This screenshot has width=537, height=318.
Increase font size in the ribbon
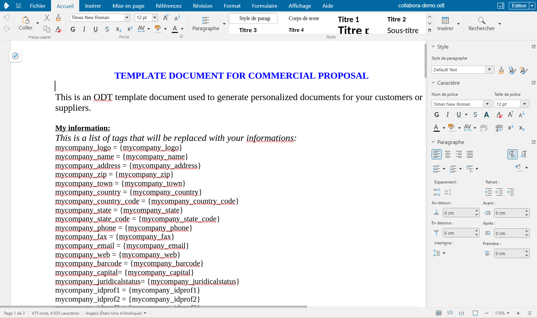click(x=166, y=18)
